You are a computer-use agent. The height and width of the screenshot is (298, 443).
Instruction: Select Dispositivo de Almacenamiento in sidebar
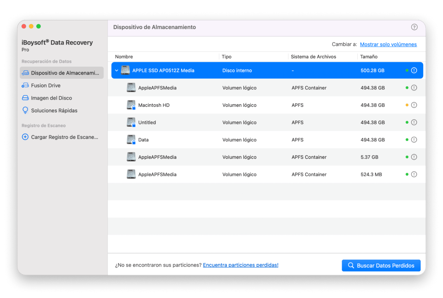[62, 73]
